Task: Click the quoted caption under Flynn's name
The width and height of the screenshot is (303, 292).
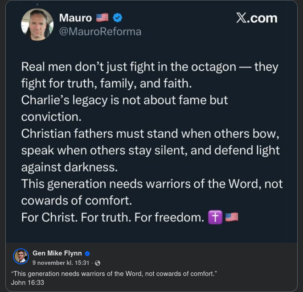Action: [114, 273]
